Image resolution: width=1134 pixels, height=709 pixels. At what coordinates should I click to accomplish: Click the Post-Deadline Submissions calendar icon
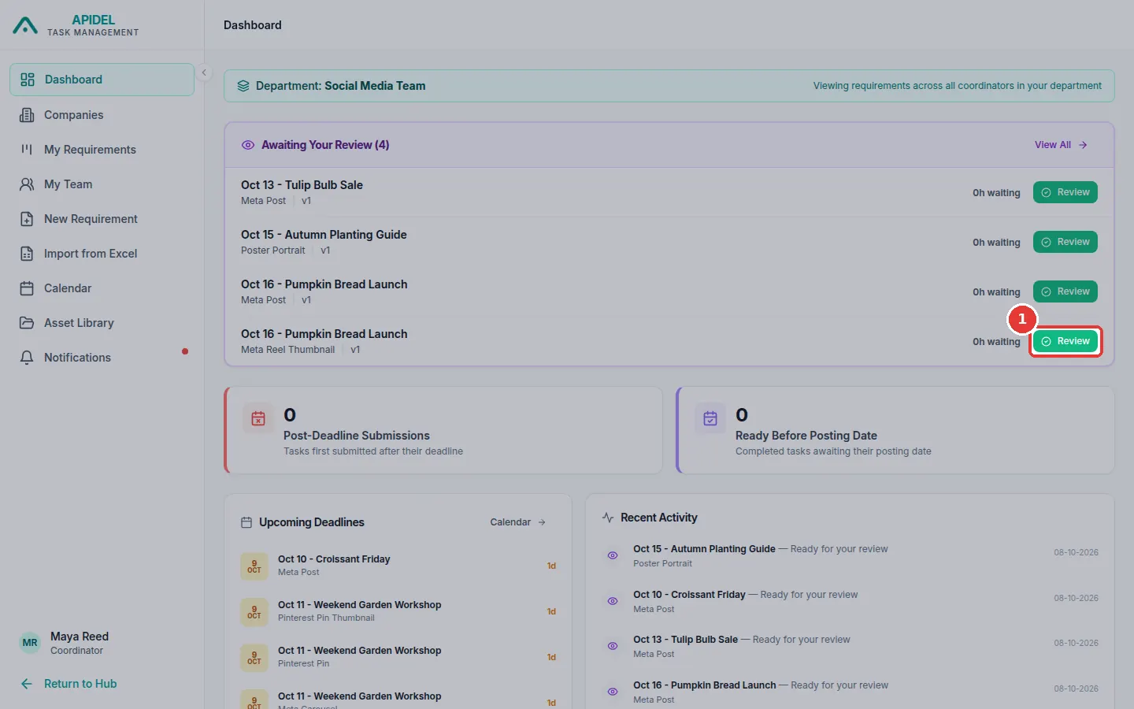click(x=258, y=418)
